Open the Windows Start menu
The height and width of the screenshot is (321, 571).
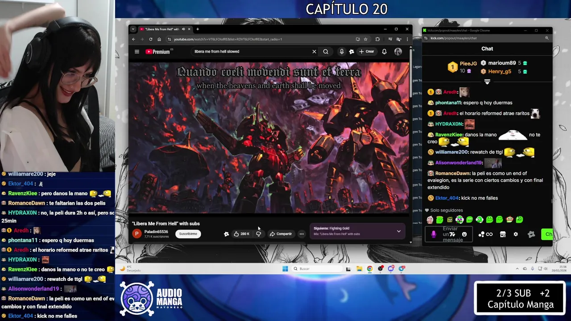(x=285, y=269)
